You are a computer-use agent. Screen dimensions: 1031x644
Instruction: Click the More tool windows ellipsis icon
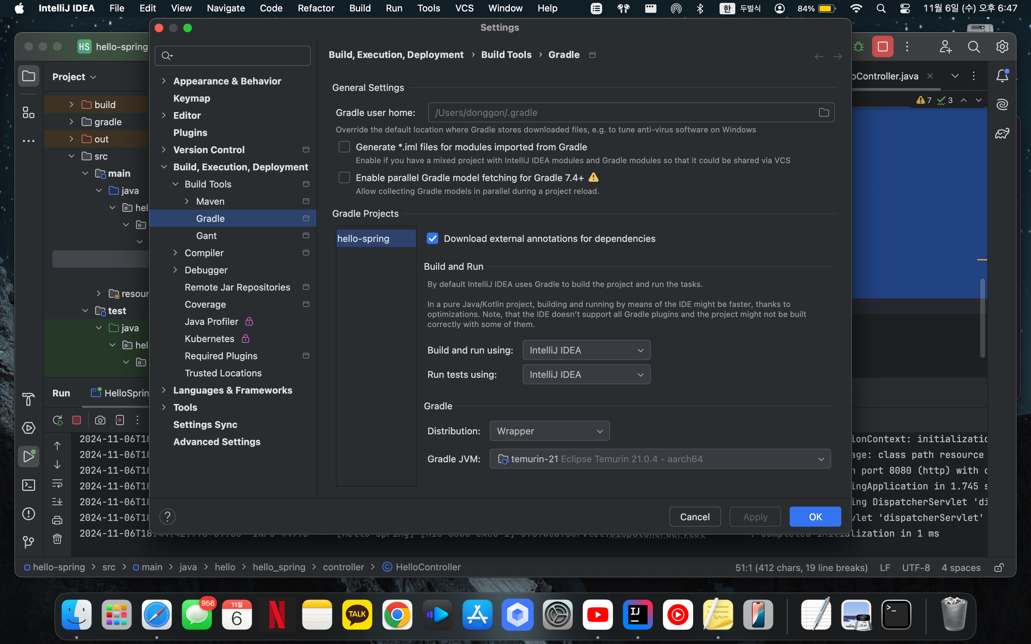(x=29, y=141)
